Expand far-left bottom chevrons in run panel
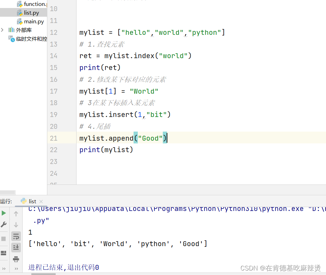The height and width of the screenshot is (275, 326). click(x=4, y=268)
